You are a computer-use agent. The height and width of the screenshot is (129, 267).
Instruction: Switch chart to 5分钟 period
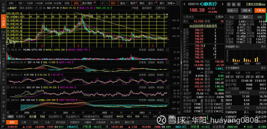[30, 3]
